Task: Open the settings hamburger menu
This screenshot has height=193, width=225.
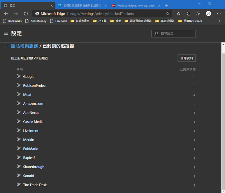Action: click(x=6, y=34)
